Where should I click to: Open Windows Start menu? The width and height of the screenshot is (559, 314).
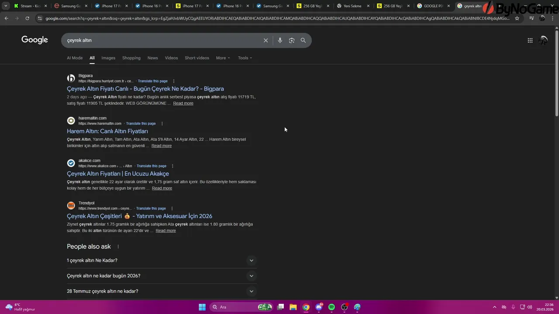[202, 307]
